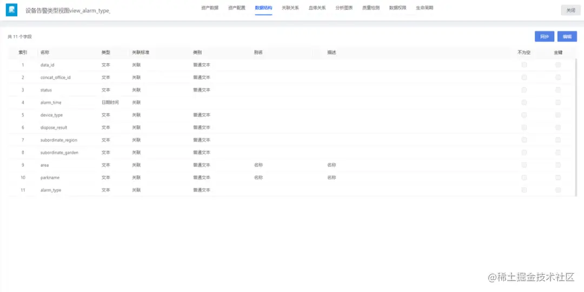The width and height of the screenshot is (584, 292).
Task: Toggle 主键 for parkname
Action: click(x=558, y=178)
